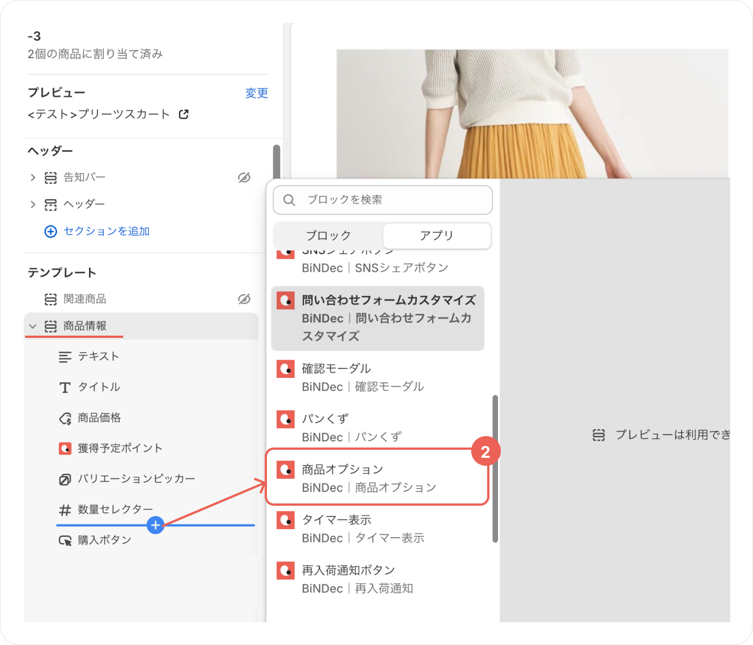Click the 購入ボタン block icon
Viewport: 753px width, 645px height.
coord(65,540)
